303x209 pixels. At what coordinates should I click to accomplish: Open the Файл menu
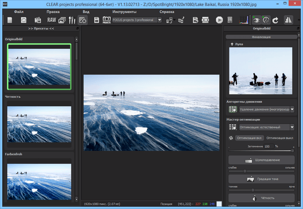tap(19, 10)
